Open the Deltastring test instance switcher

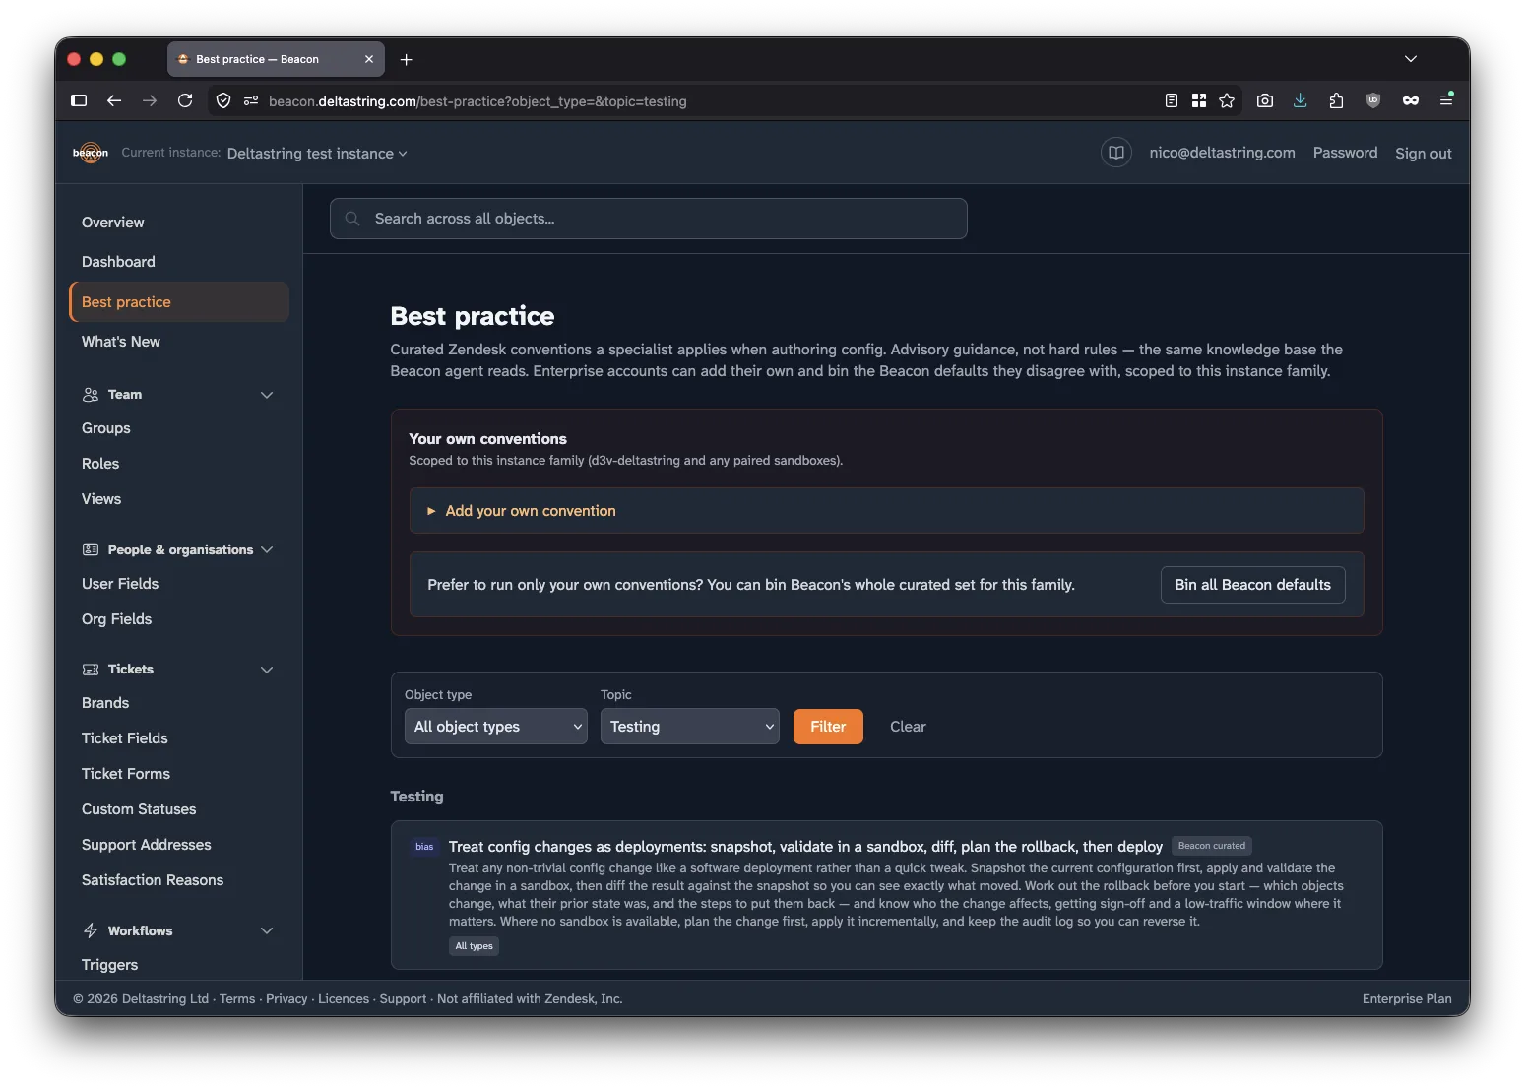click(317, 154)
